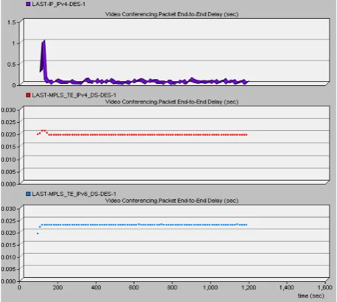
Task: Click the 'time (sec)' axis label
Action: pyautogui.click(x=311, y=296)
